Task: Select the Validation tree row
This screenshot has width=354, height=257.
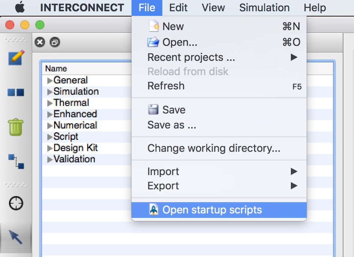Action: coord(87,159)
